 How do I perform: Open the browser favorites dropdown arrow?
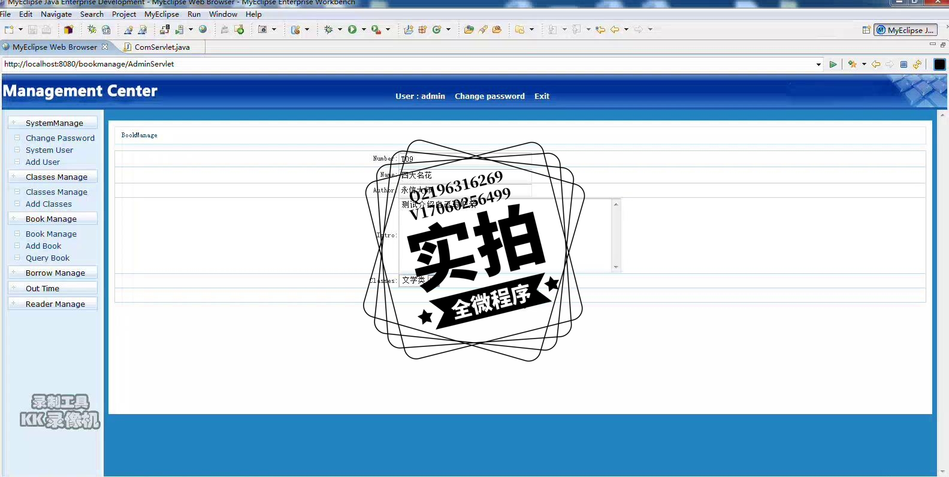tap(864, 64)
